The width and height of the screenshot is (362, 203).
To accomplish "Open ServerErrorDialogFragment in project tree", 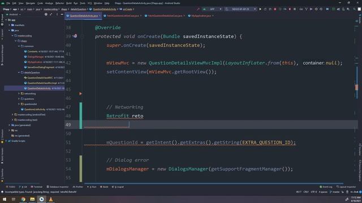I will point(41,67).
